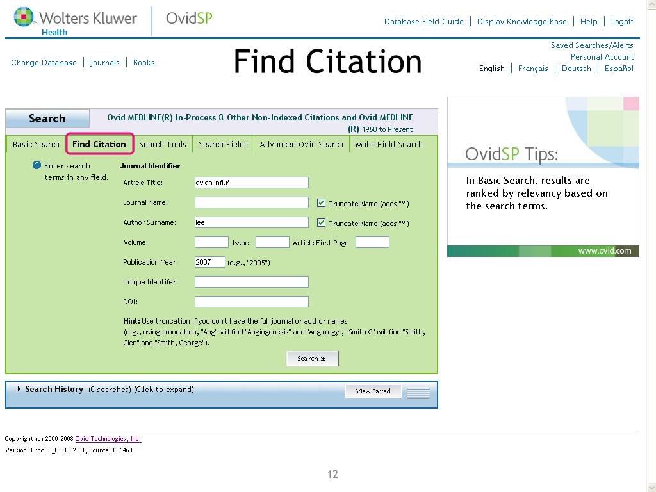
Task: Click the OvidSP logo
Action: (189, 18)
